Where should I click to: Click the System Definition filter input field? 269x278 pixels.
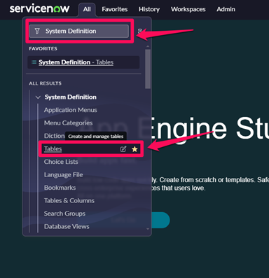click(79, 31)
